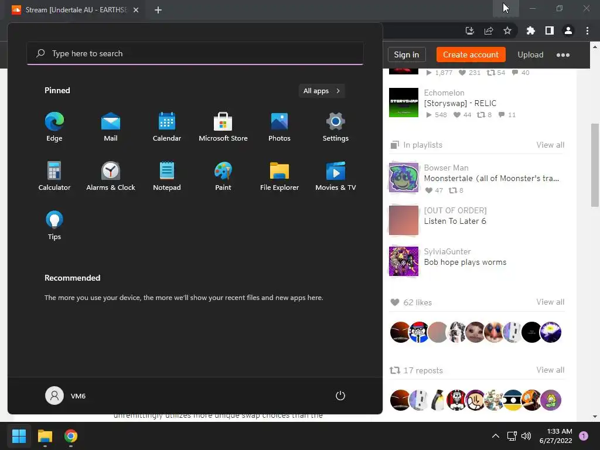Bookmark this page with star icon
The height and width of the screenshot is (450, 600).
click(x=507, y=30)
